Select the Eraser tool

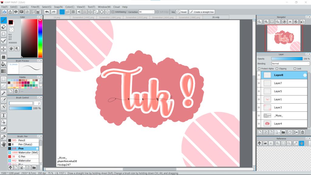tap(4, 27)
